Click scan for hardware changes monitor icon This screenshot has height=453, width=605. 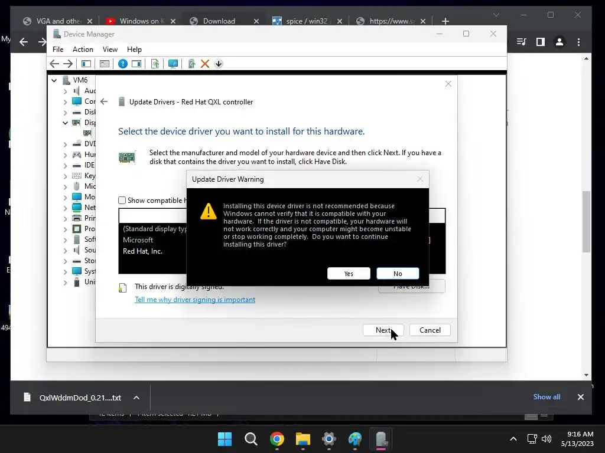[173, 64]
